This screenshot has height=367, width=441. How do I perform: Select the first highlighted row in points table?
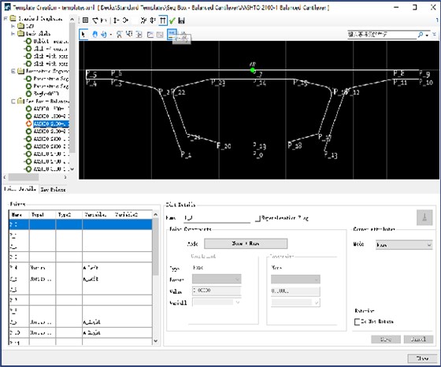pyautogui.click(x=80, y=224)
